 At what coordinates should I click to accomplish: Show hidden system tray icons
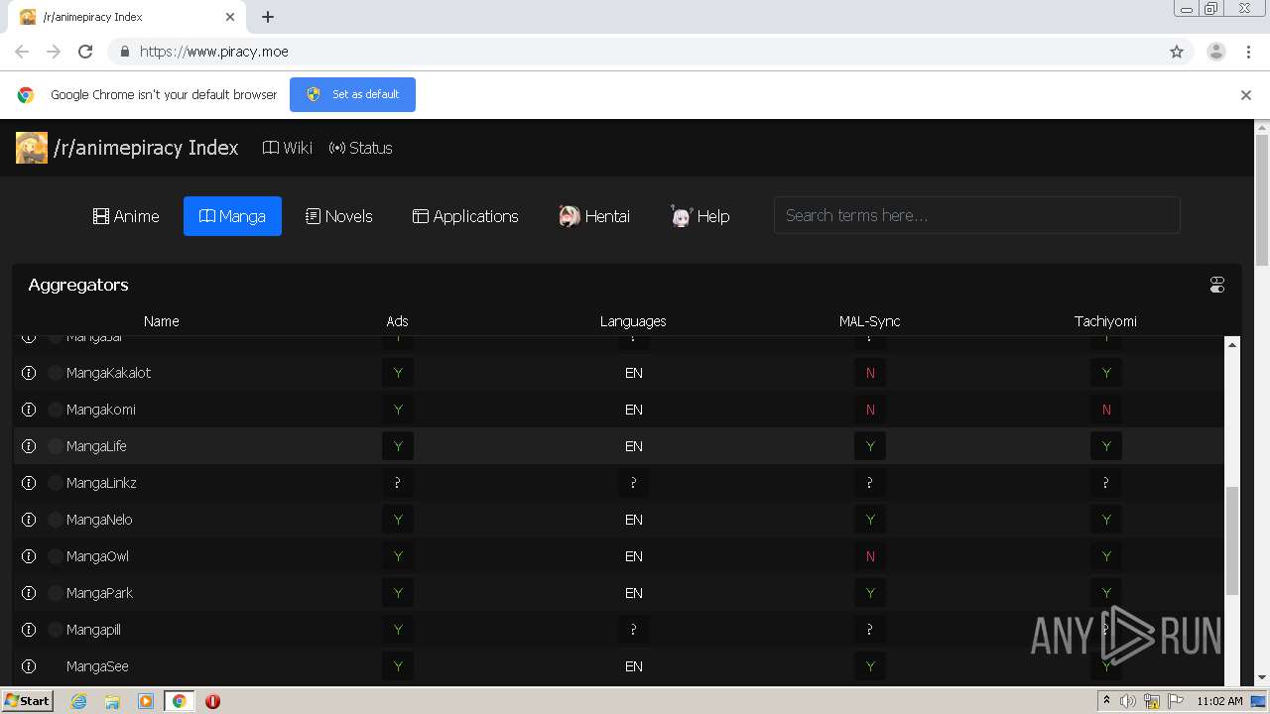[1106, 701]
